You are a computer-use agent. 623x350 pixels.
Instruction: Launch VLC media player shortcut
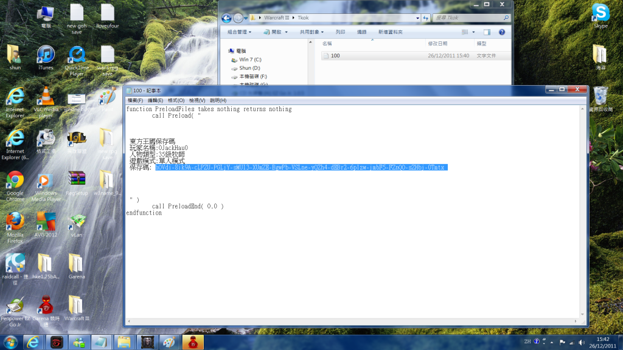point(46,102)
